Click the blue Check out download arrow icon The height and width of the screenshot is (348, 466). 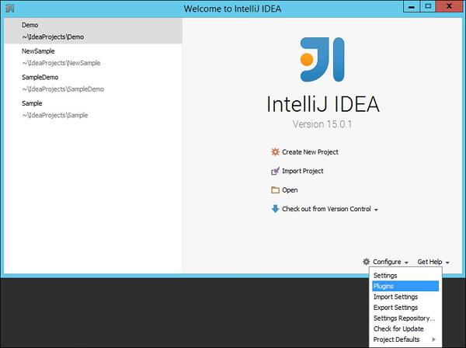click(x=275, y=209)
